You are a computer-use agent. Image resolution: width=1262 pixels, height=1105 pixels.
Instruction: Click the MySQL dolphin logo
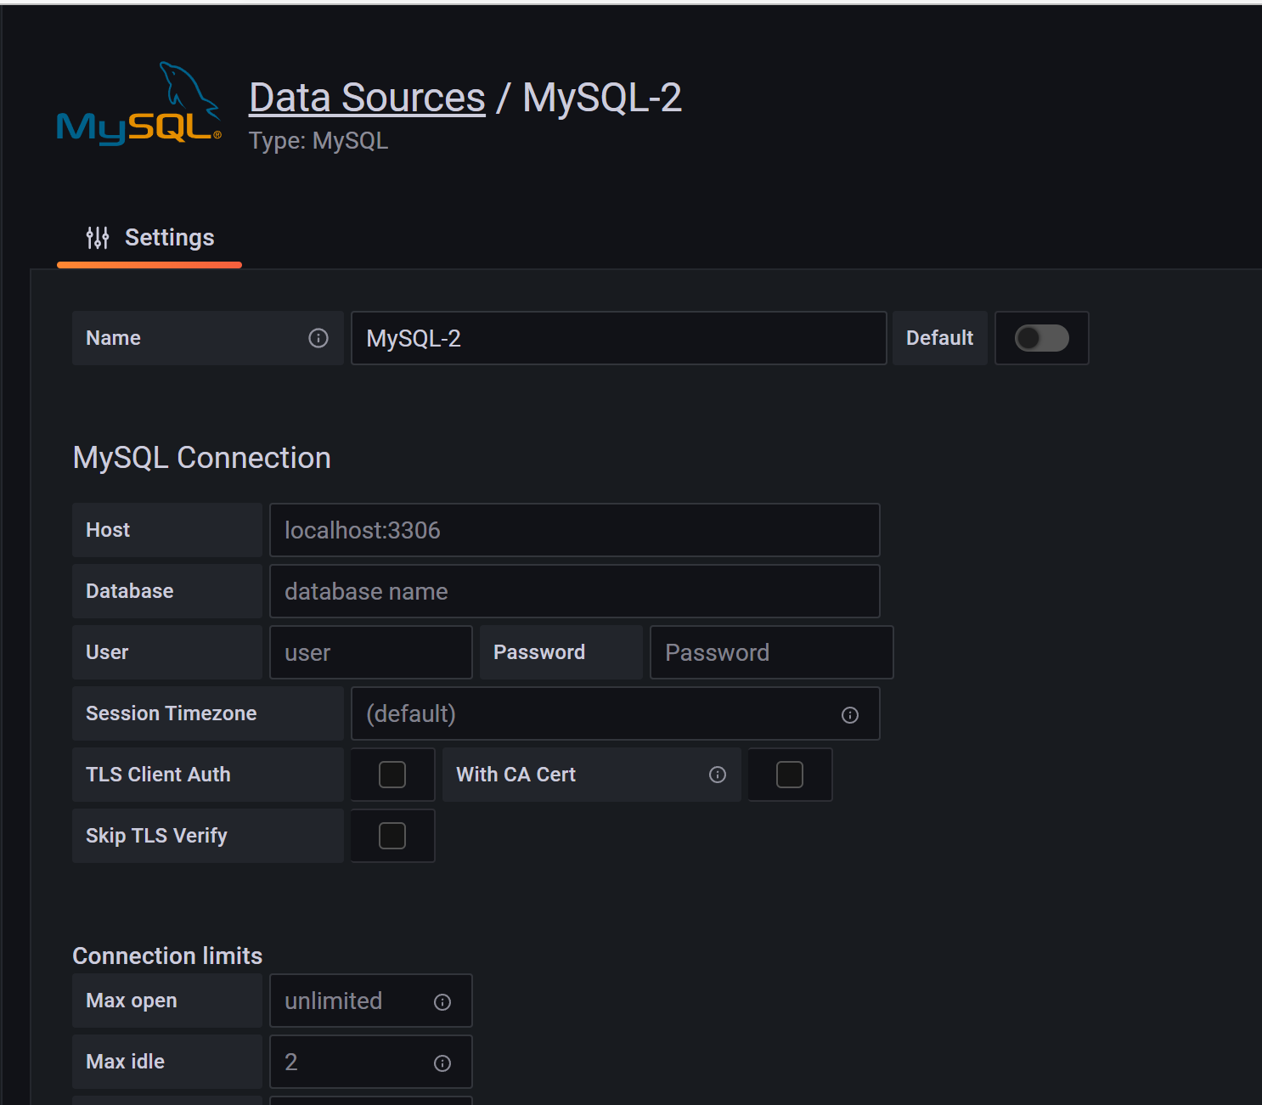tap(136, 106)
